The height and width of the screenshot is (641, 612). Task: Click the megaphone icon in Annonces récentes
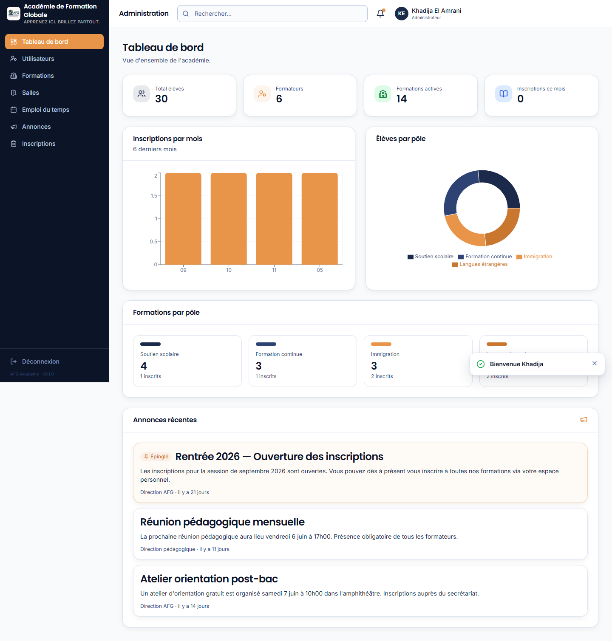(584, 420)
